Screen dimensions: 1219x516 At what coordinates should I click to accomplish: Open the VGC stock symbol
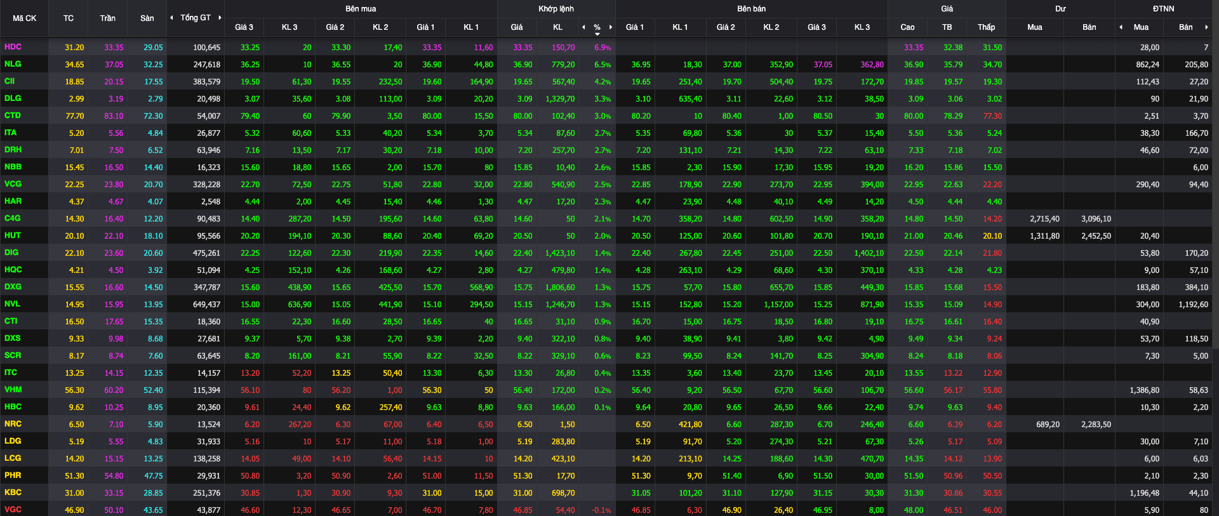(x=13, y=510)
